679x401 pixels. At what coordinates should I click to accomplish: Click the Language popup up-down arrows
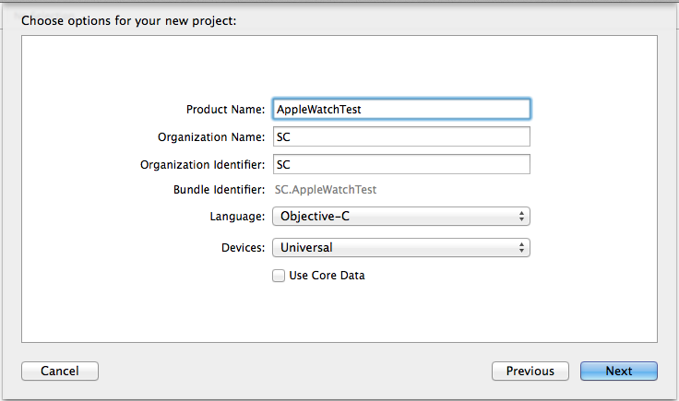tap(522, 217)
